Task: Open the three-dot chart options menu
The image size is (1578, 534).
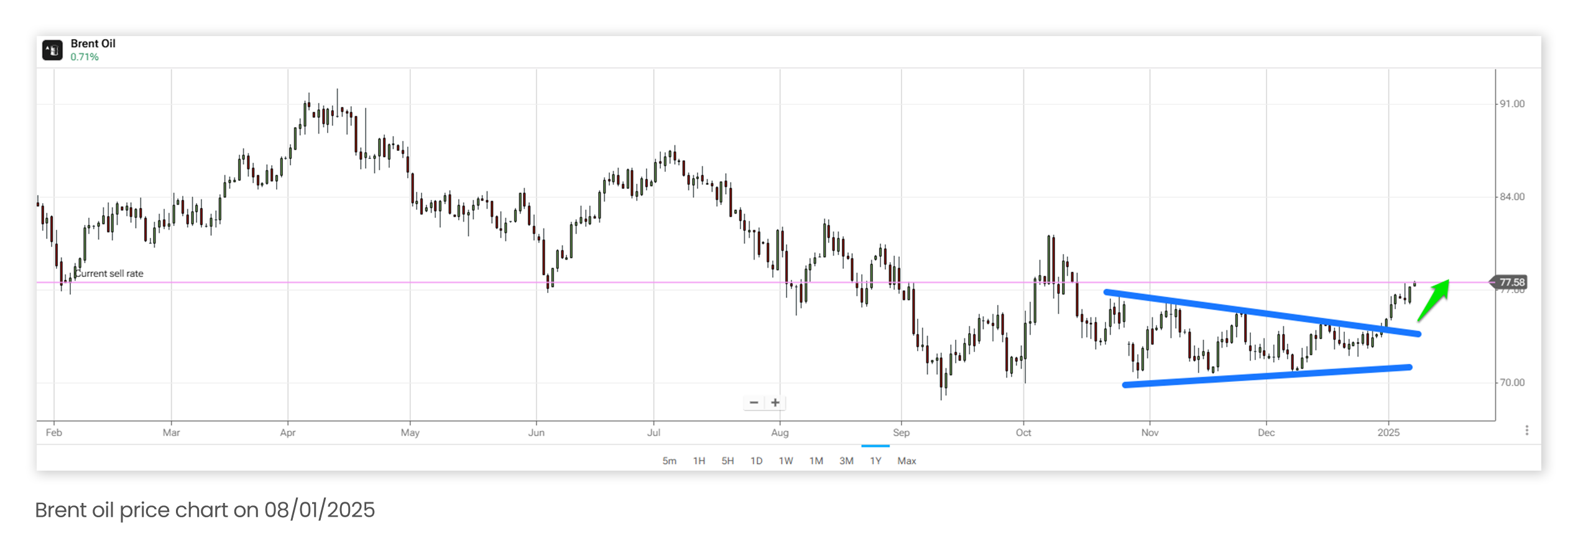Action: 1526,430
